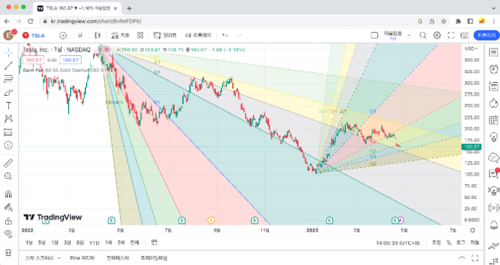Screen dimensions: 500x265
Task: Open the layout setup square icon
Action: (375, 36)
